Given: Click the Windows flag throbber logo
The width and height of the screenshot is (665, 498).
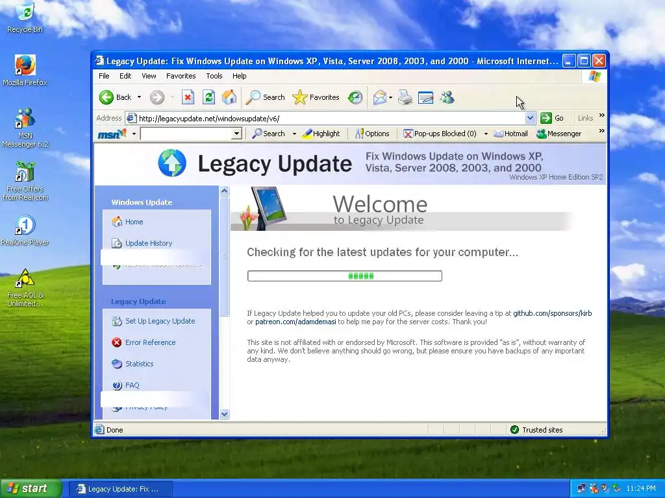Looking at the screenshot, I should tap(595, 77).
